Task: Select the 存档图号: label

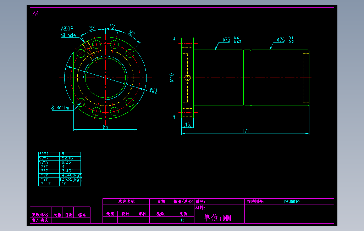Action: [x=255, y=202]
